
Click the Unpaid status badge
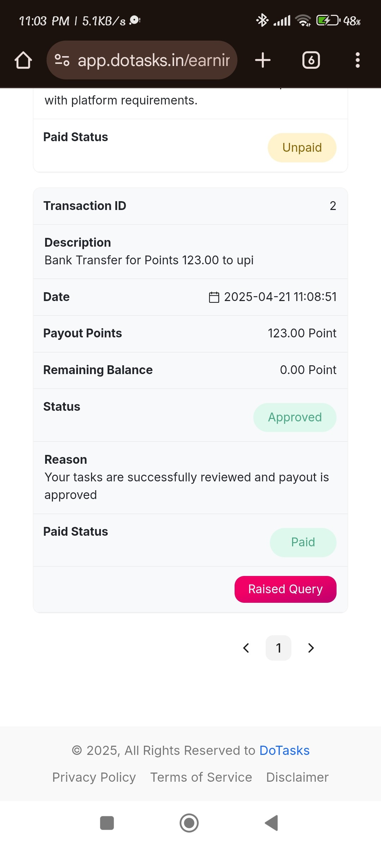coord(302,148)
